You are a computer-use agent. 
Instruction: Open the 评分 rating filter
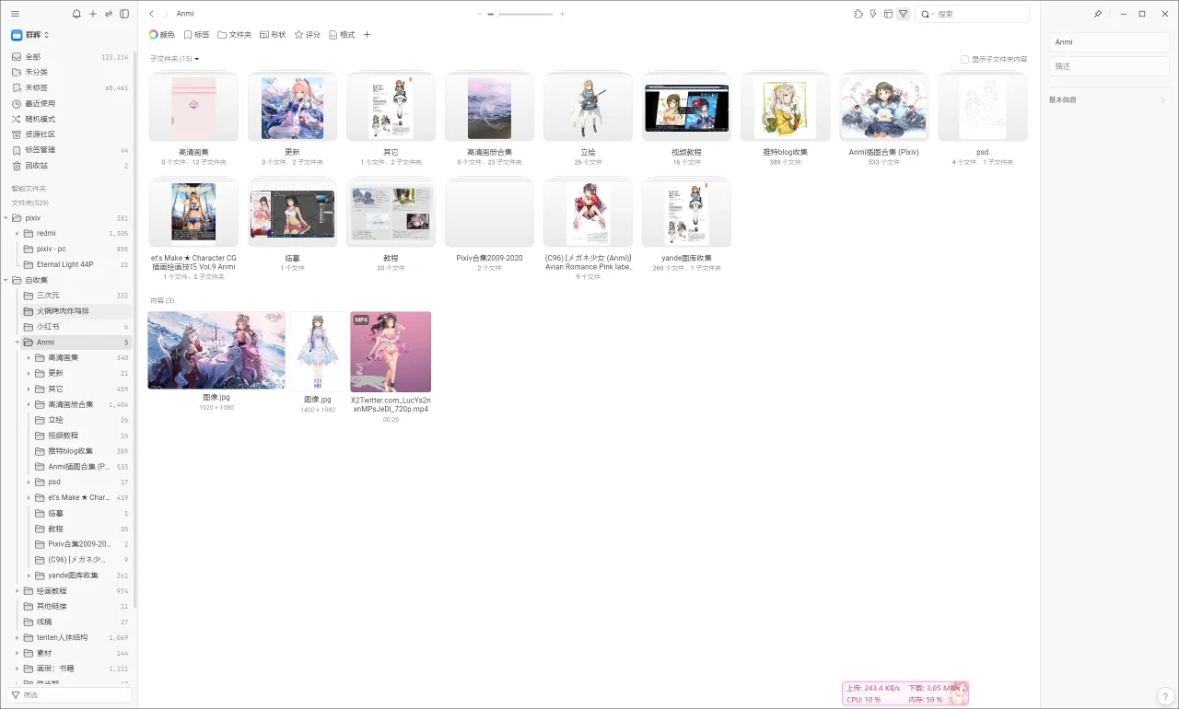point(308,35)
